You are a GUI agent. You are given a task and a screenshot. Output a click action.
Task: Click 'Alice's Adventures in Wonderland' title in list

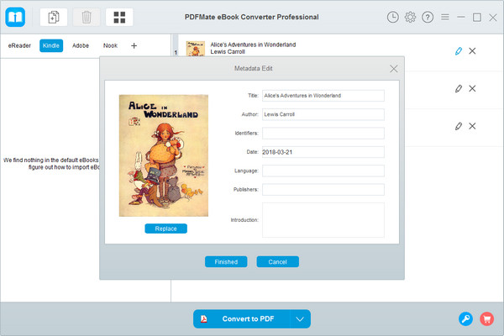[x=253, y=45]
